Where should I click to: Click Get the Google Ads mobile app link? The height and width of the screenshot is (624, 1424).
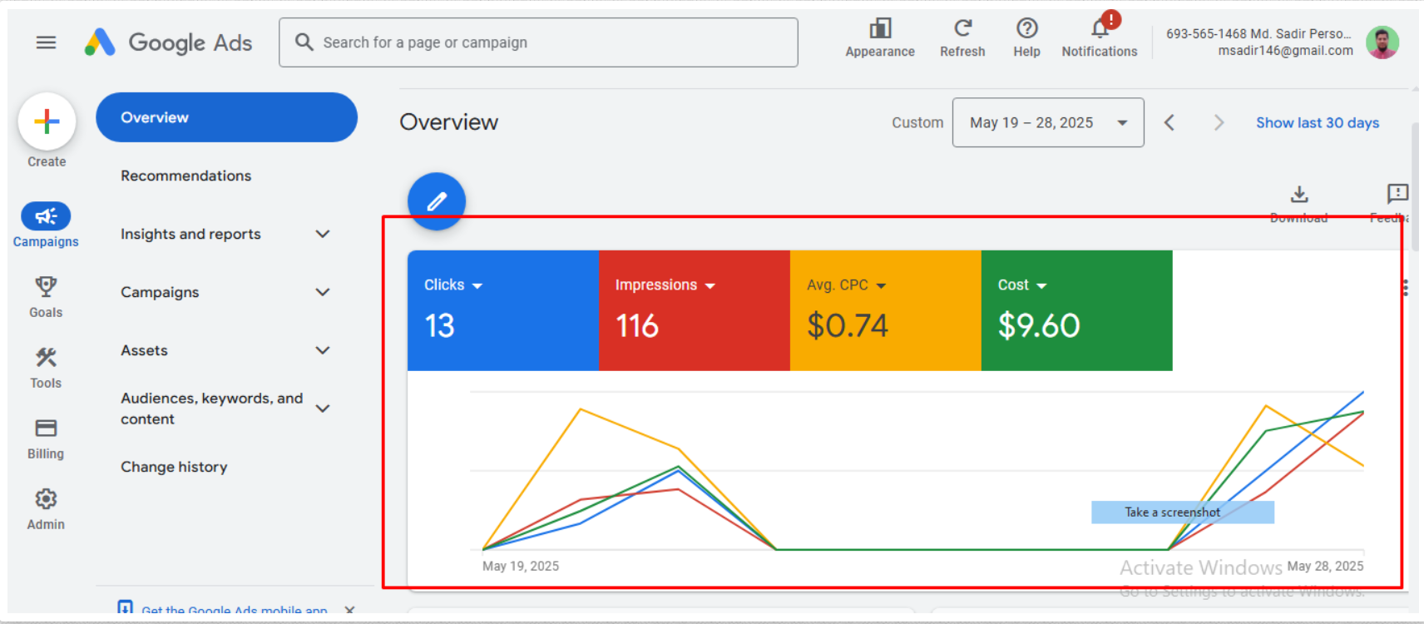235,610
